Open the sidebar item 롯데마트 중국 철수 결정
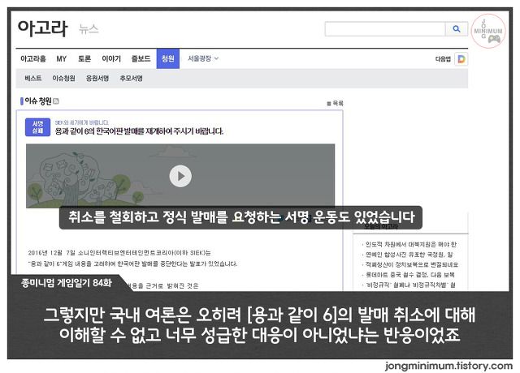Image resolution: width=520 pixels, height=373 pixels. (409, 275)
